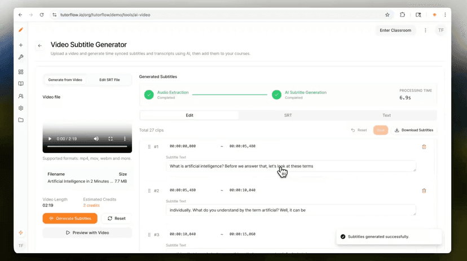Open the browser three-dot menu
467x261 pixels.
[x=445, y=15]
